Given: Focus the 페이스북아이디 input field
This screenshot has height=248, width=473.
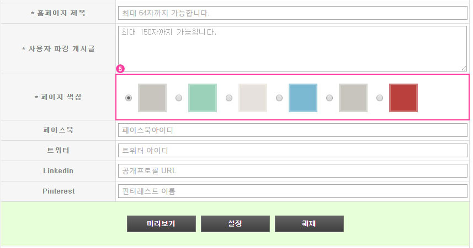Looking at the screenshot, I should click(293, 130).
